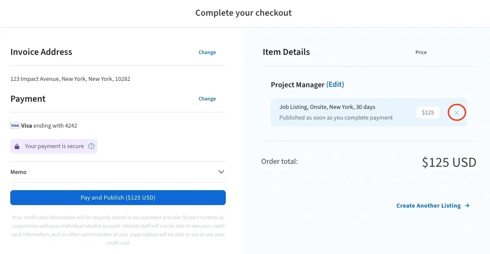Click the Order total $125 USD amount
Image resolution: width=490 pixels, height=254 pixels.
point(449,163)
